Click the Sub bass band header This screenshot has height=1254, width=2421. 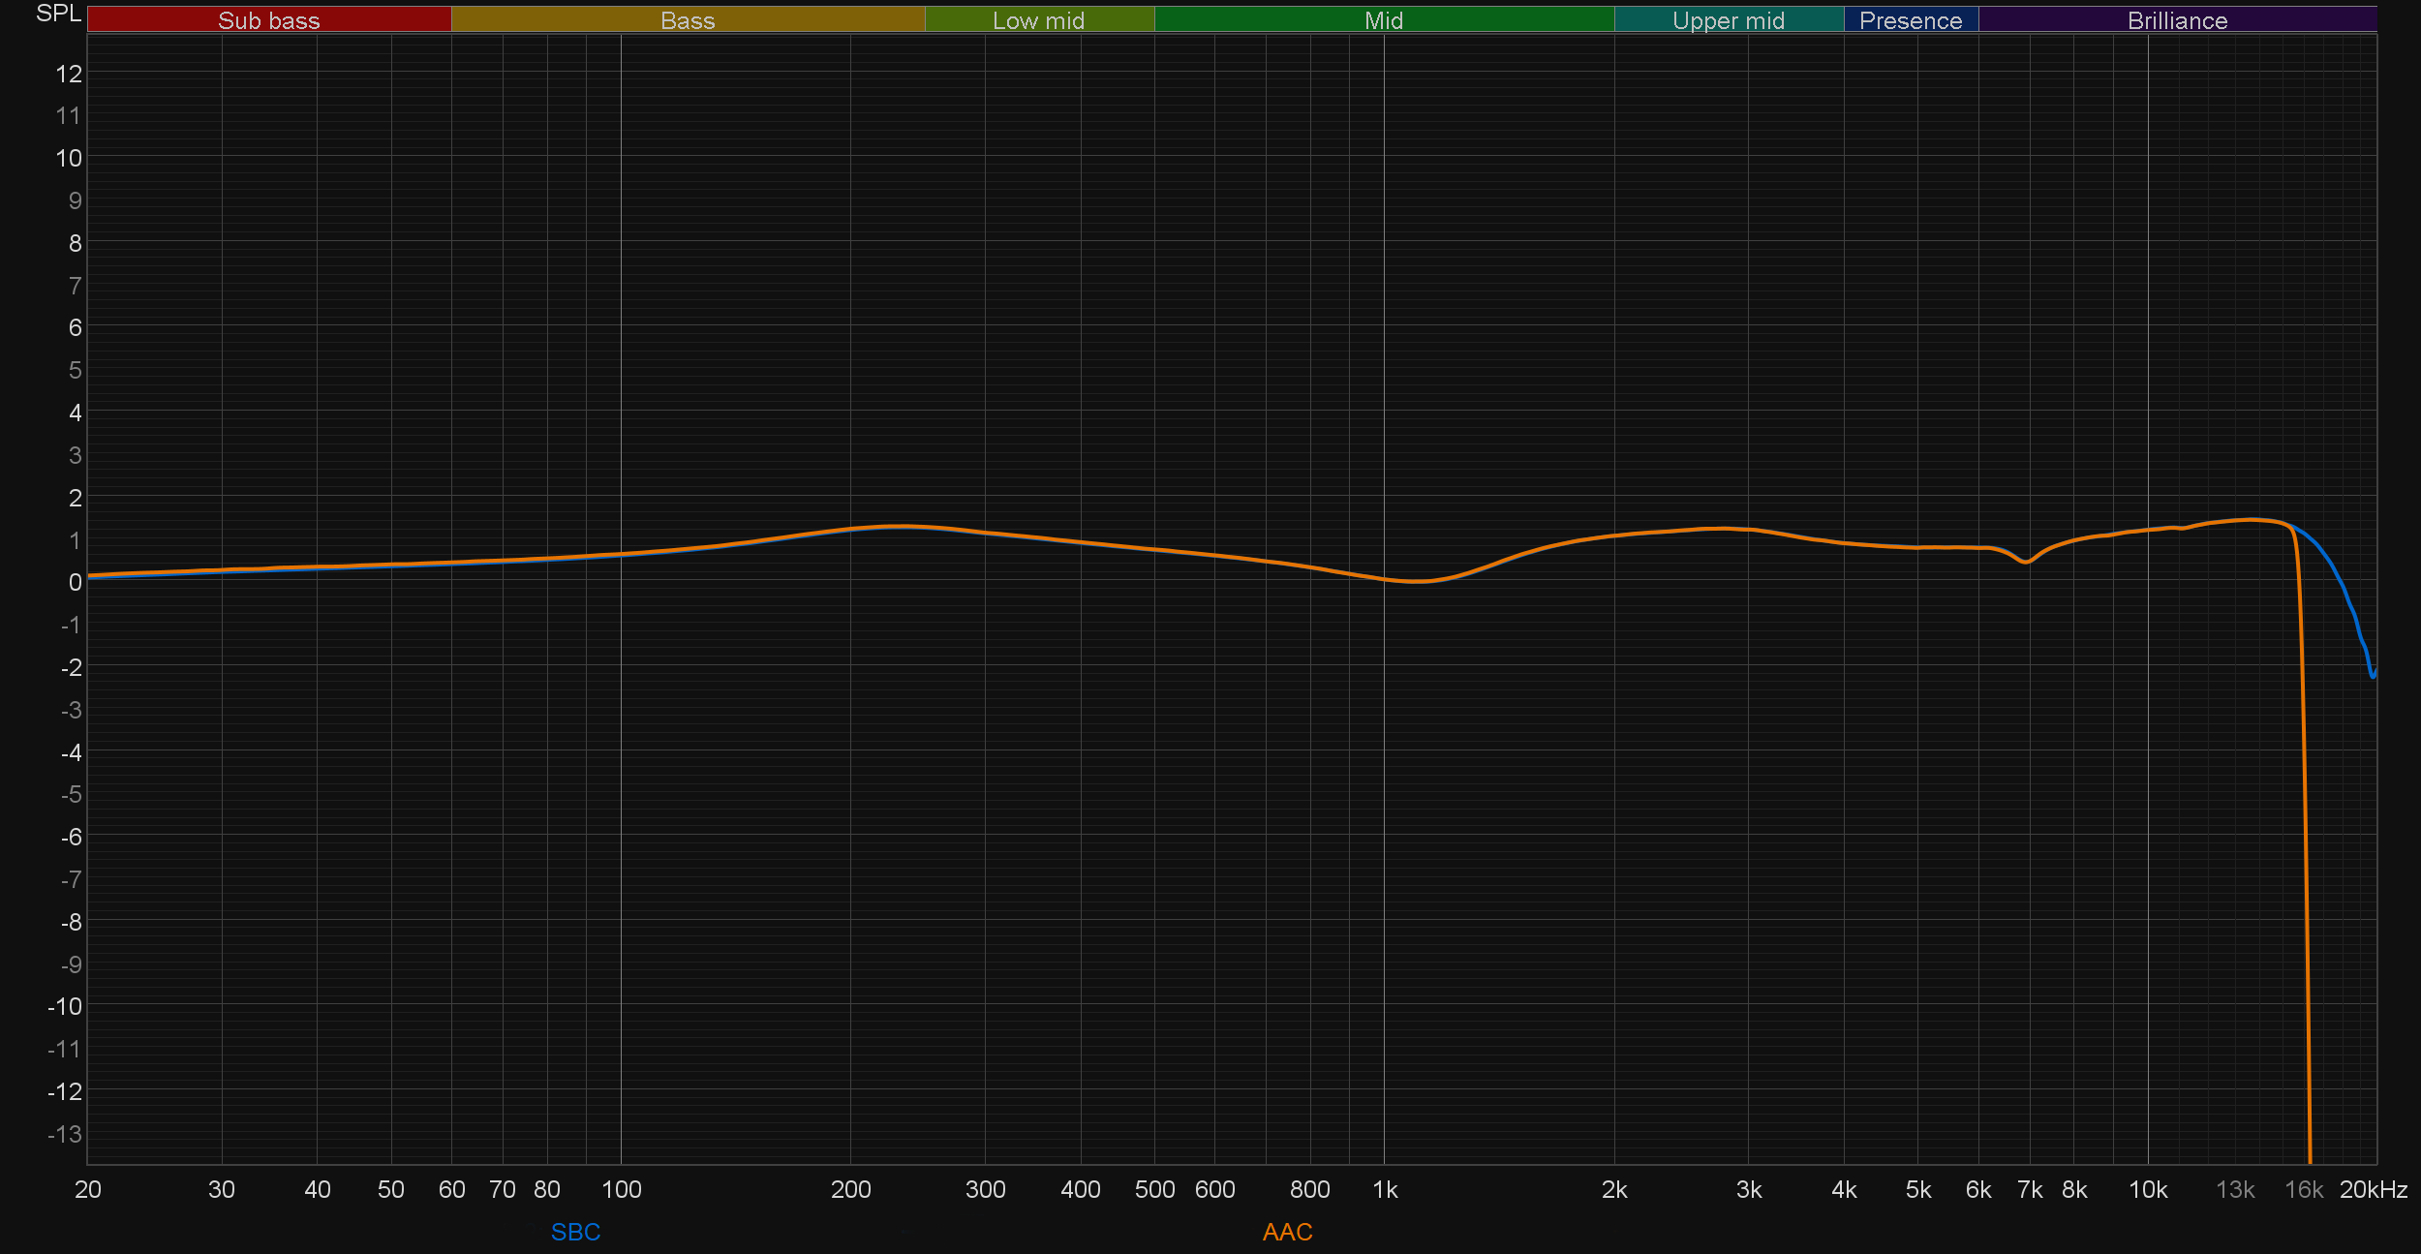(x=268, y=20)
